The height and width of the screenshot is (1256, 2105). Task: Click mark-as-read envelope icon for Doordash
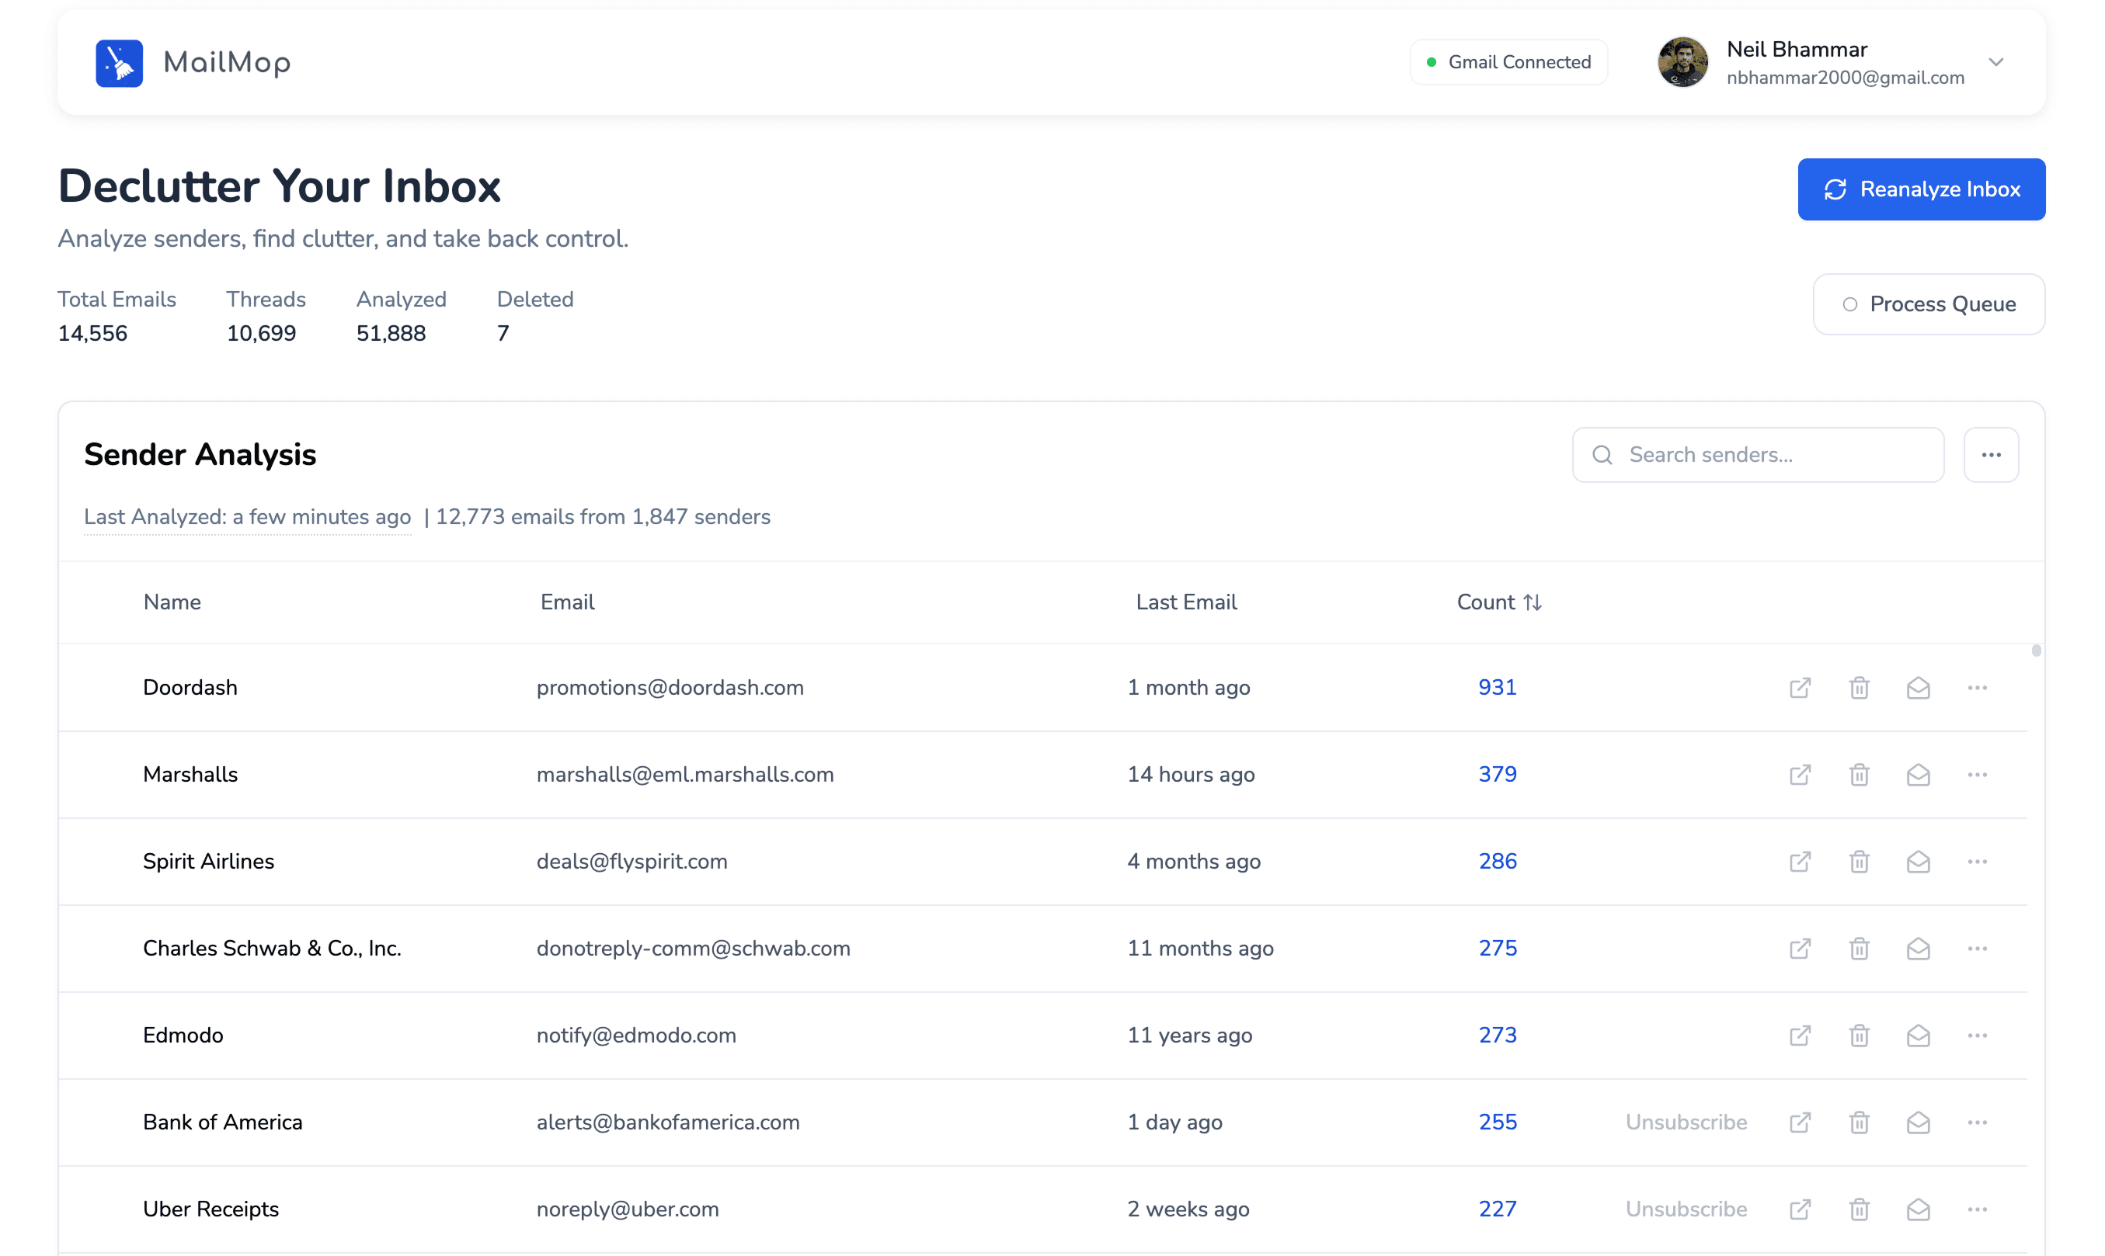[x=1919, y=687]
